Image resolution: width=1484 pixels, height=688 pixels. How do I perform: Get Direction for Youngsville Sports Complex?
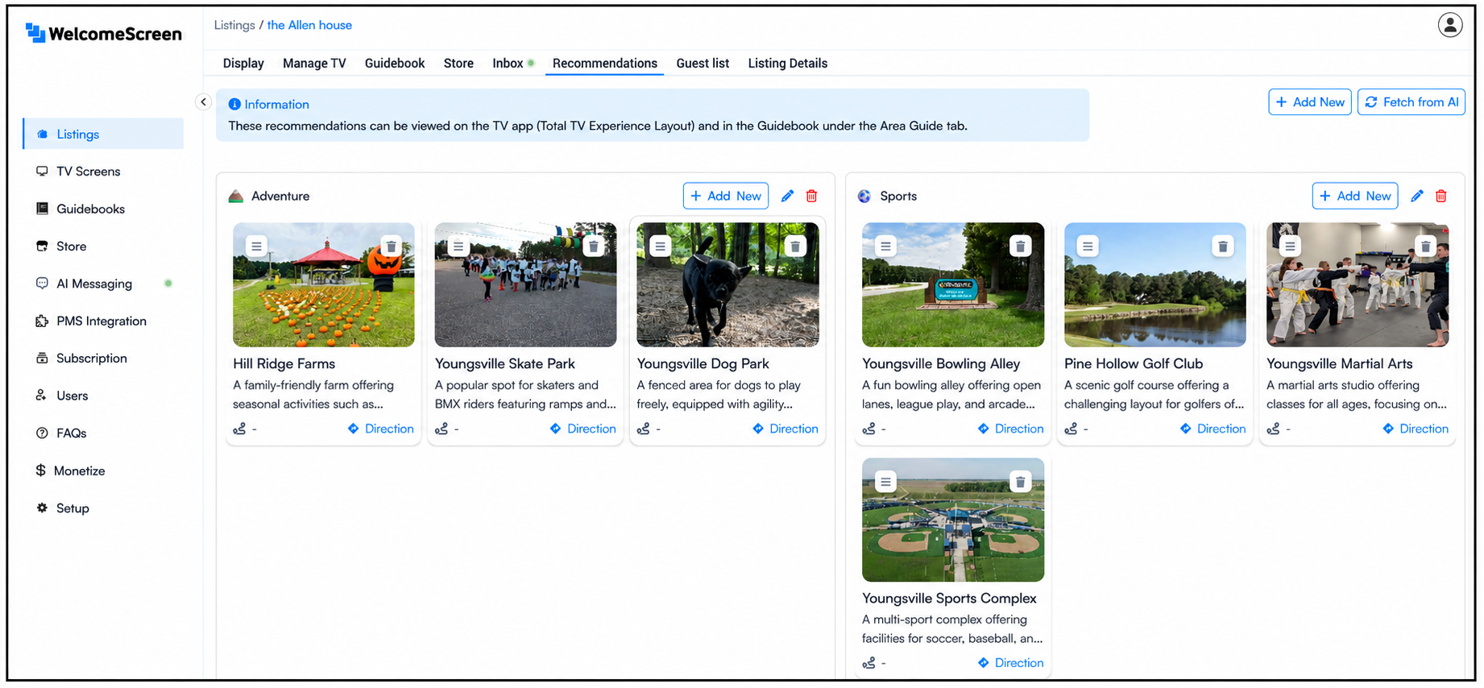[1010, 663]
